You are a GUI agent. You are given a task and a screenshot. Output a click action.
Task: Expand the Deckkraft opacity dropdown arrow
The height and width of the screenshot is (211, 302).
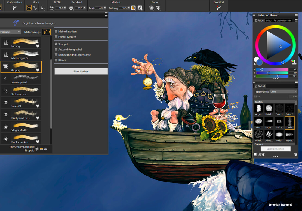[84, 8]
